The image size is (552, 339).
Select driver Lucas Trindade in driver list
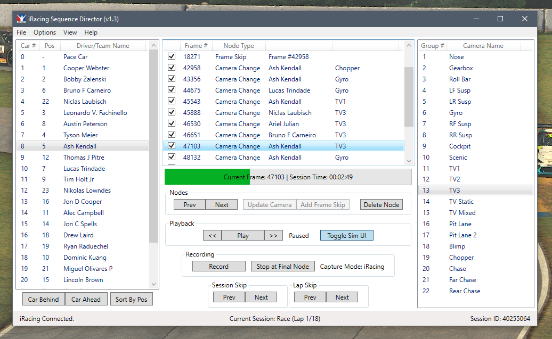83,169
